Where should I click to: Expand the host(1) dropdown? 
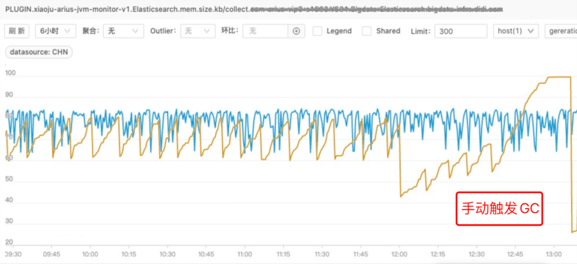(516, 31)
